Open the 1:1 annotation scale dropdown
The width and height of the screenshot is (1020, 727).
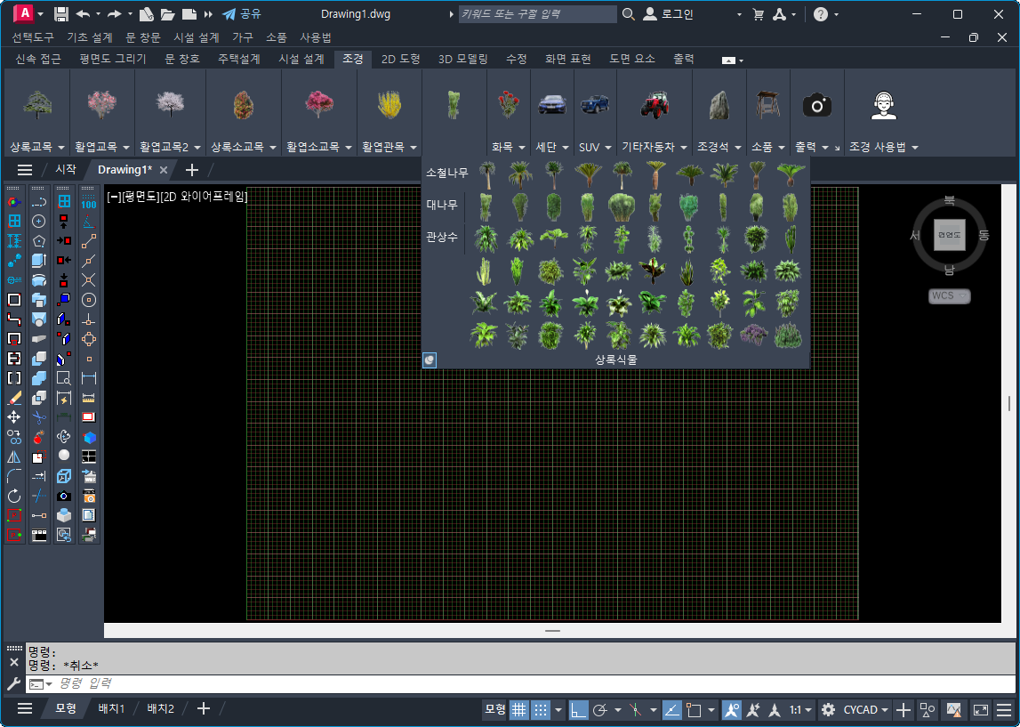coord(801,709)
